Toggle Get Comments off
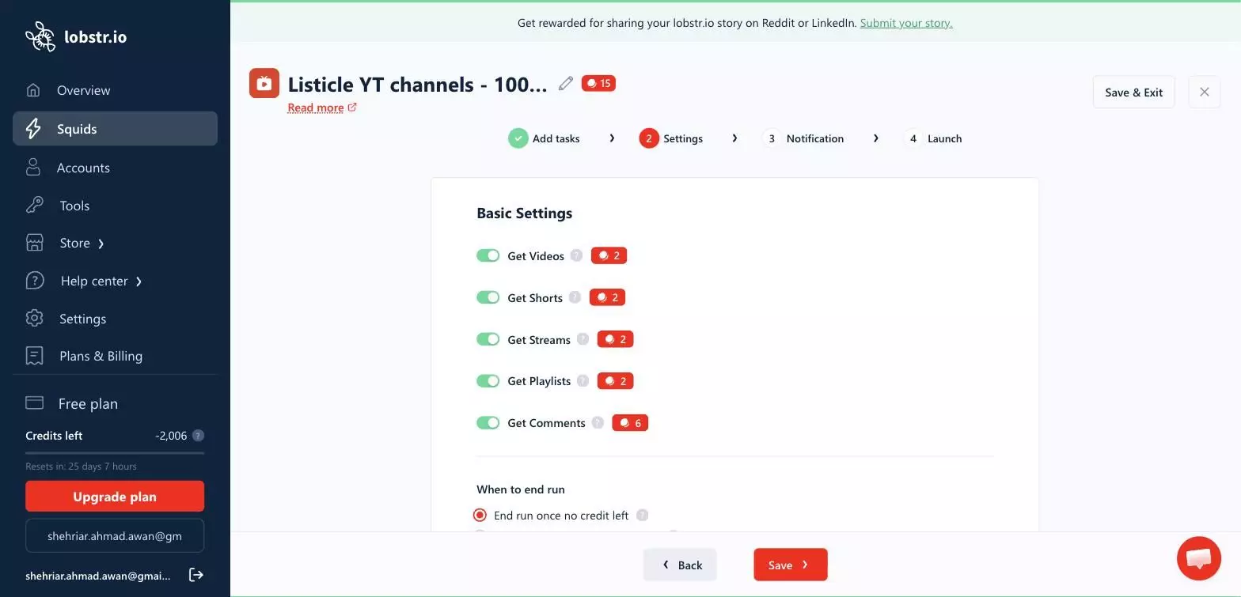The height and width of the screenshot is (597, 1241). click(x=488, y=423)
